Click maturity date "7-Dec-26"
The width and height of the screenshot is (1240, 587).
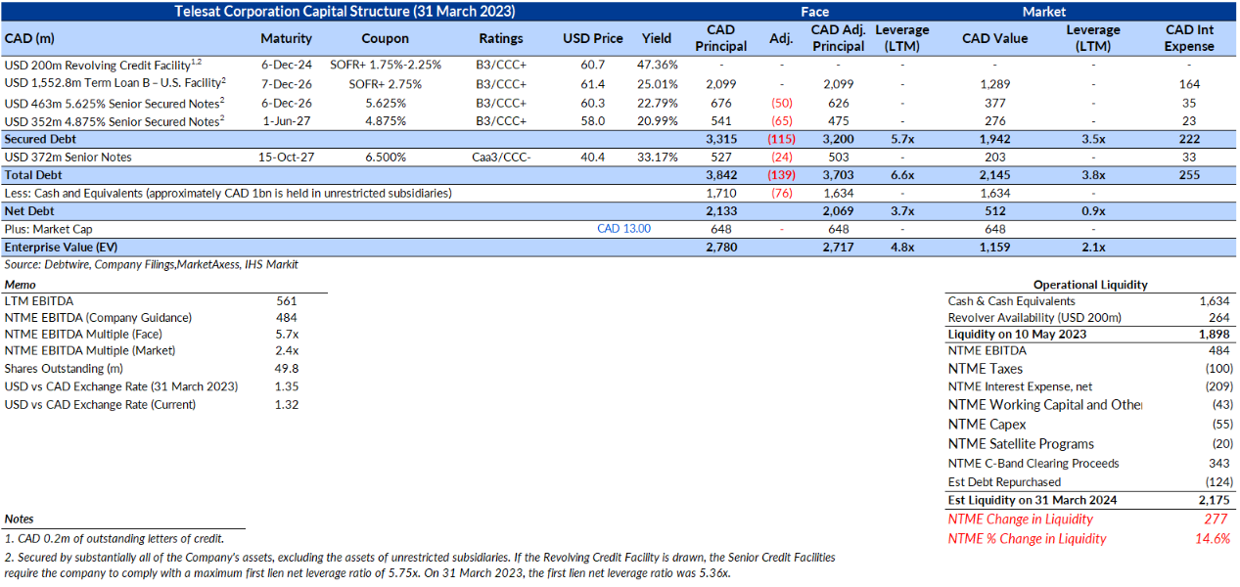click(287, 84)
